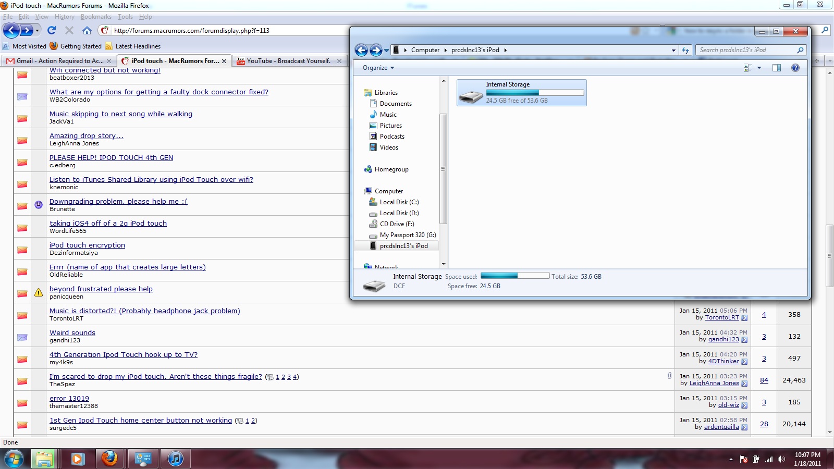Screen dimensions: 834x469
Task: Open Windows Media Player from taskbar
Action: click(78, 459)
